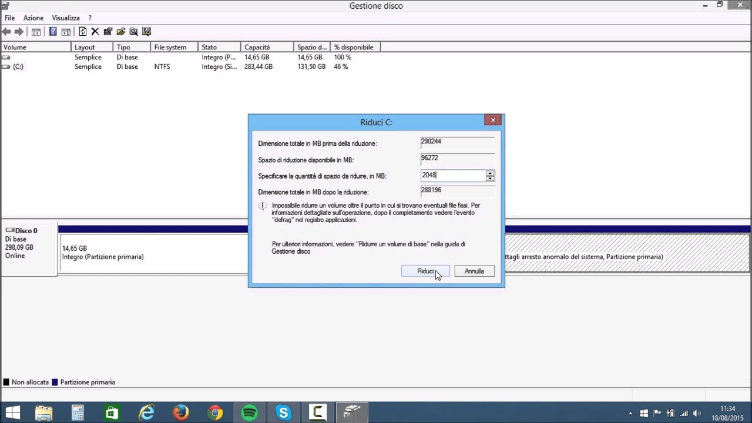
Task: Click the volume speaker tray icon
Action: coord(697,413)
